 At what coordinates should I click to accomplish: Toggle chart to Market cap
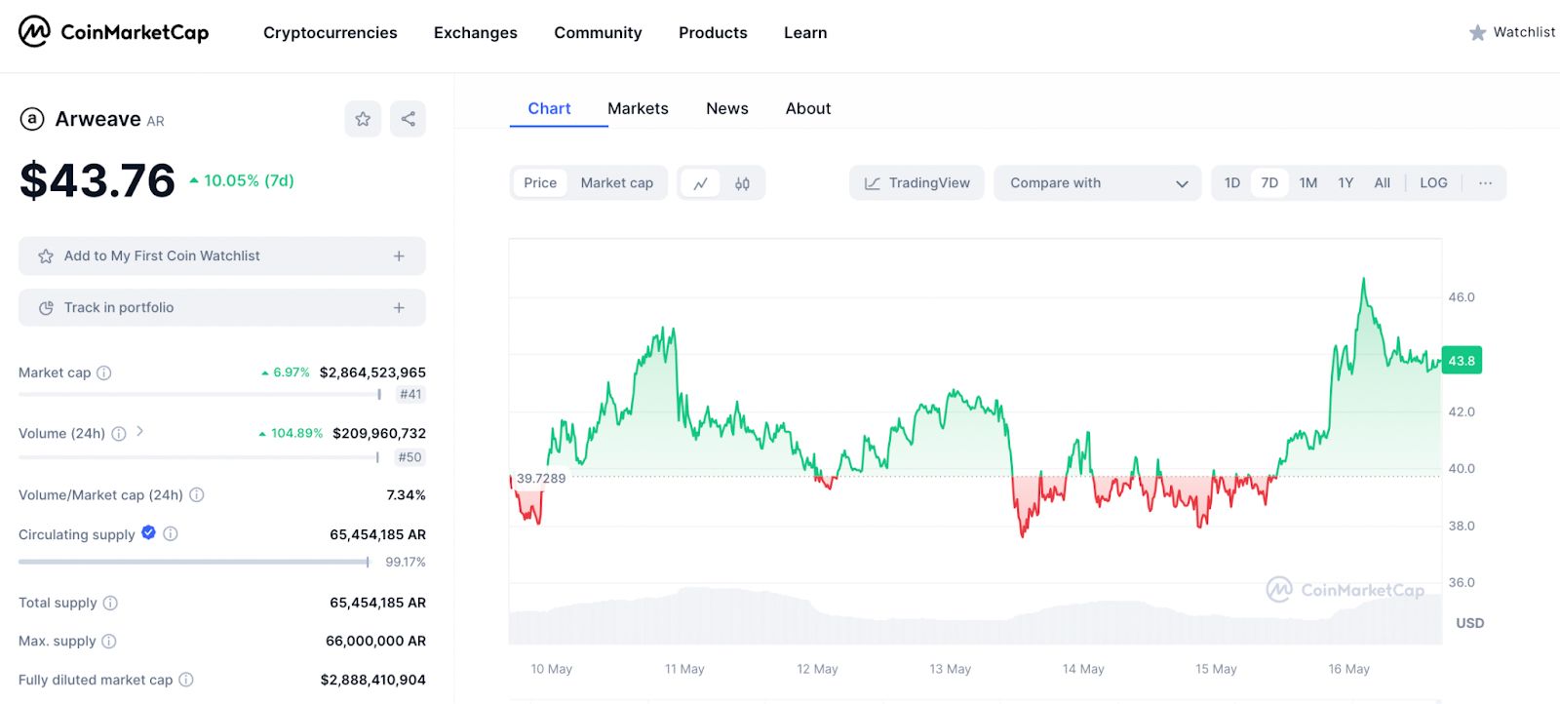(x=617, y=183)
